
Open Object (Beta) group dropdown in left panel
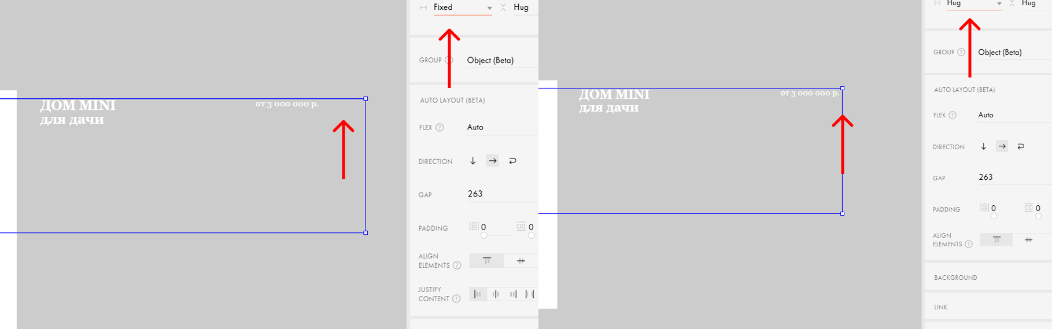(x=502, y=60)
